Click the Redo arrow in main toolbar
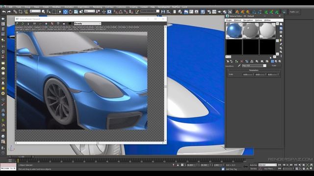 click(9, 12)
